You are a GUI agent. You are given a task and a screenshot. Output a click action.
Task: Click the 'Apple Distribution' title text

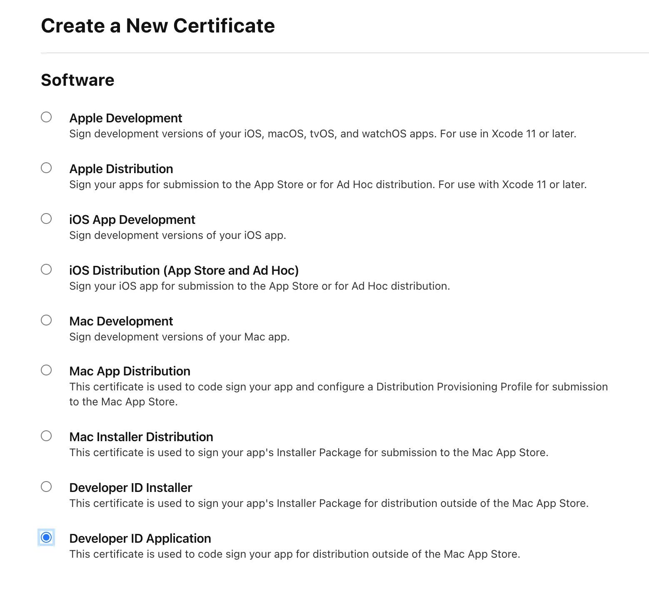[x=121, y=169]
